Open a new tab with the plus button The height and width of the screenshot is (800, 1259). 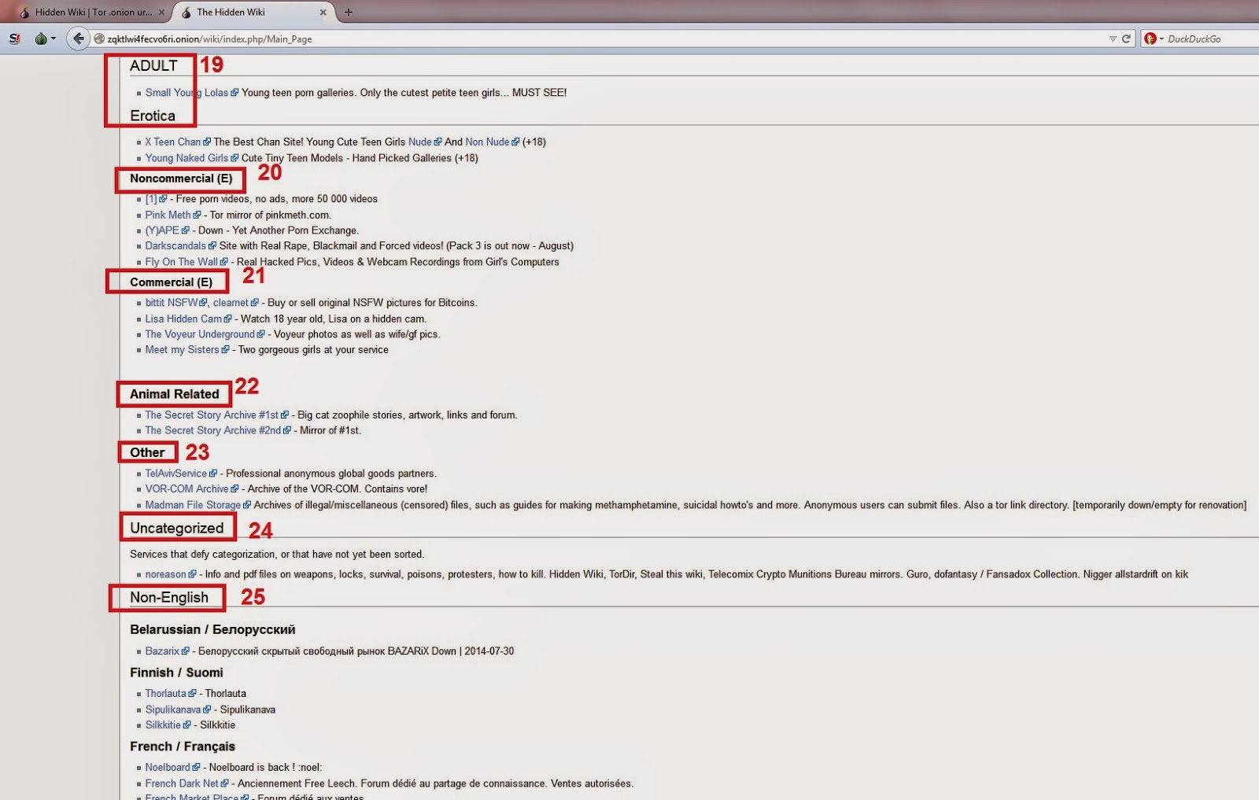pyautogui.click(x=348, y=12)
